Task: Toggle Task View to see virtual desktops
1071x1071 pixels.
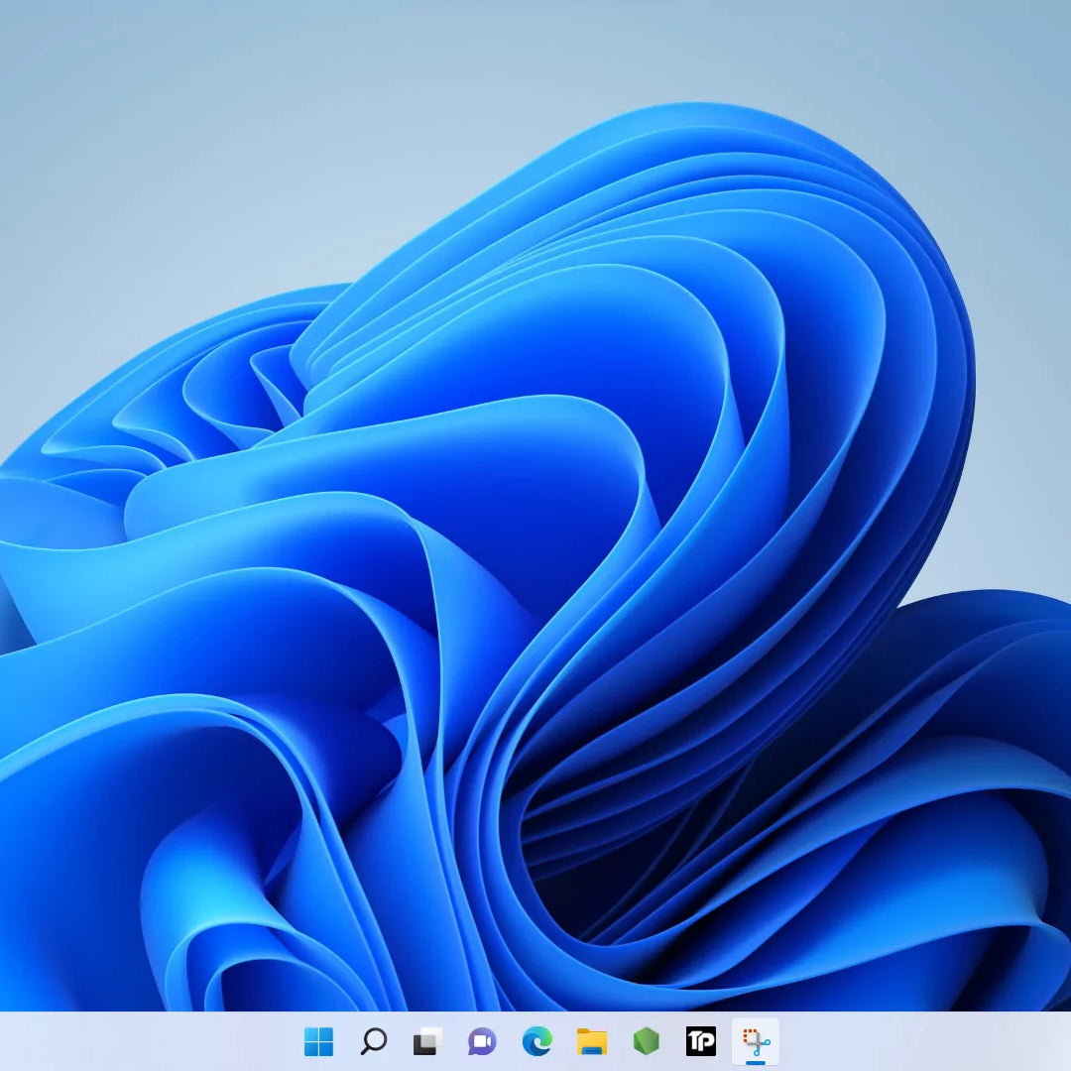Action: tap(427, 1041)
